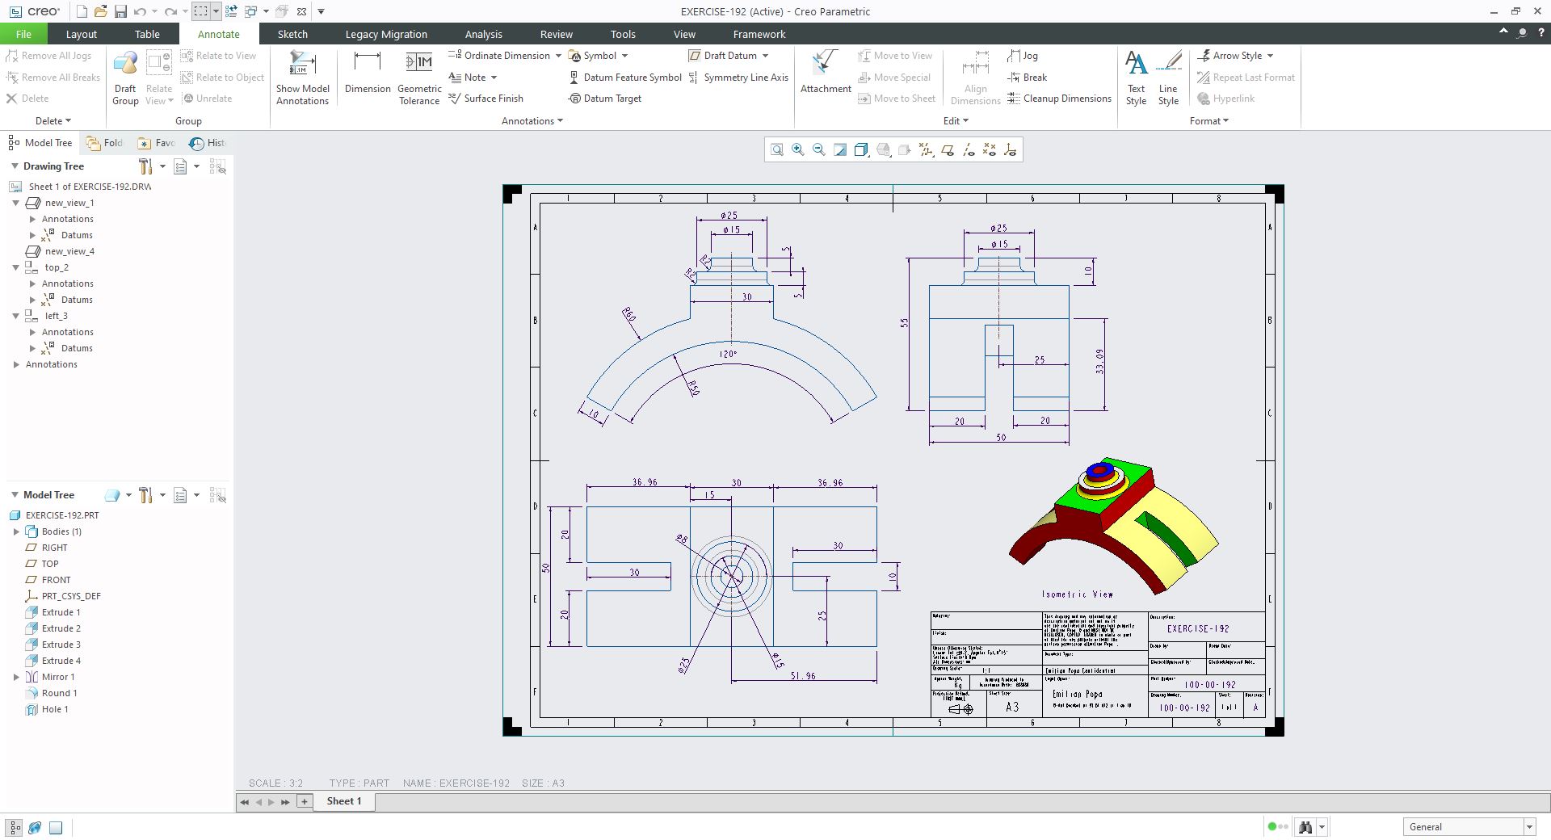The height and width of the screenshot is (840, 1551).
Task: Click the Datum Feature Symbol tool
Action: point(625,78)
